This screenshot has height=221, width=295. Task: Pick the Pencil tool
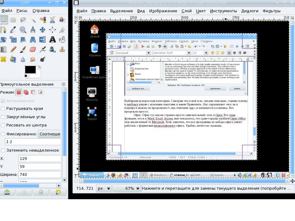13,49
